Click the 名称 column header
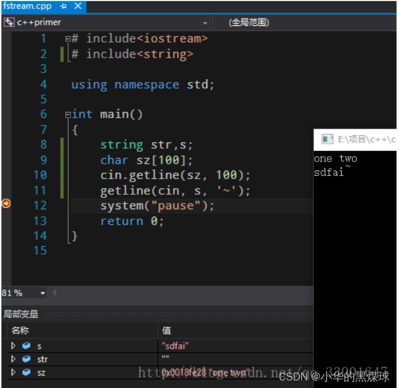The height and width of the screenshot is (388, 399). coord(20,330)
